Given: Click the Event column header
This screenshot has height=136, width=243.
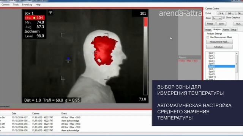Looking at the screenshot, I should (64, 113).
